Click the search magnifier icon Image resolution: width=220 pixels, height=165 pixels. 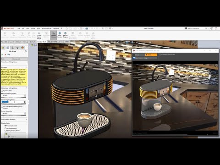206,28
